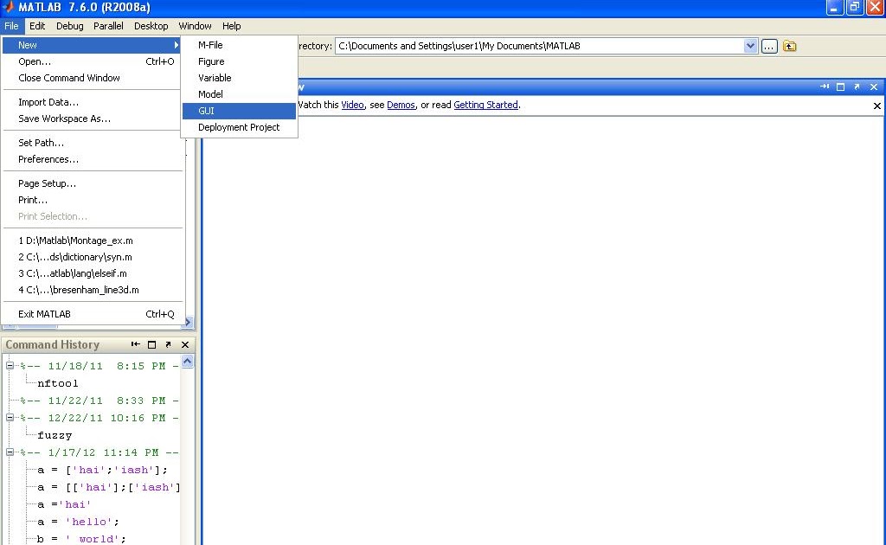Dismiss the welcome message banner

[876, 106]
